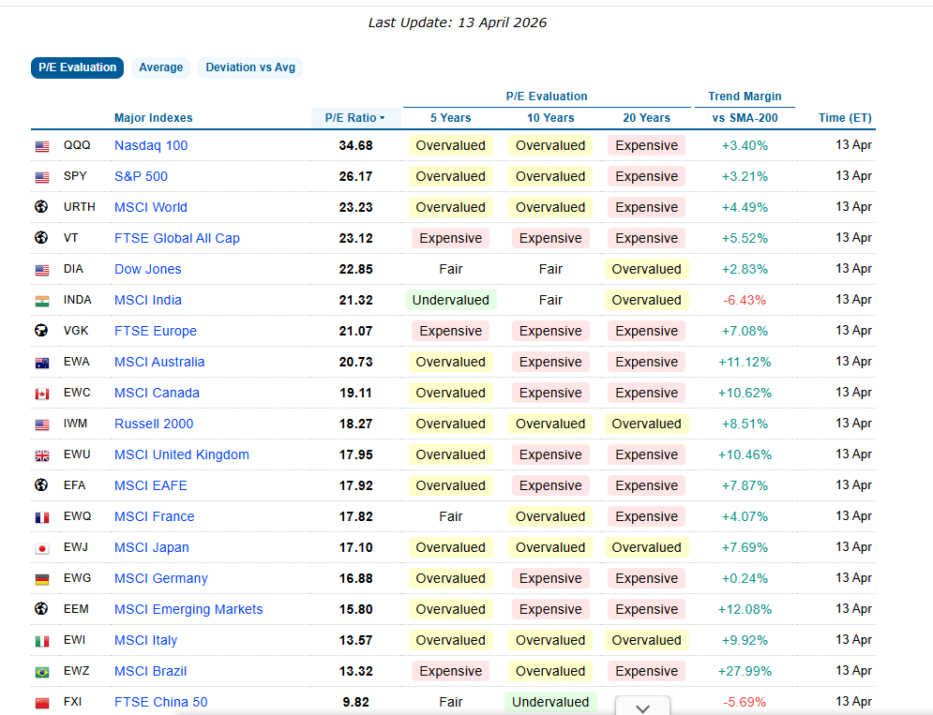Open the Dow Jones link

(x=148, y=269)
